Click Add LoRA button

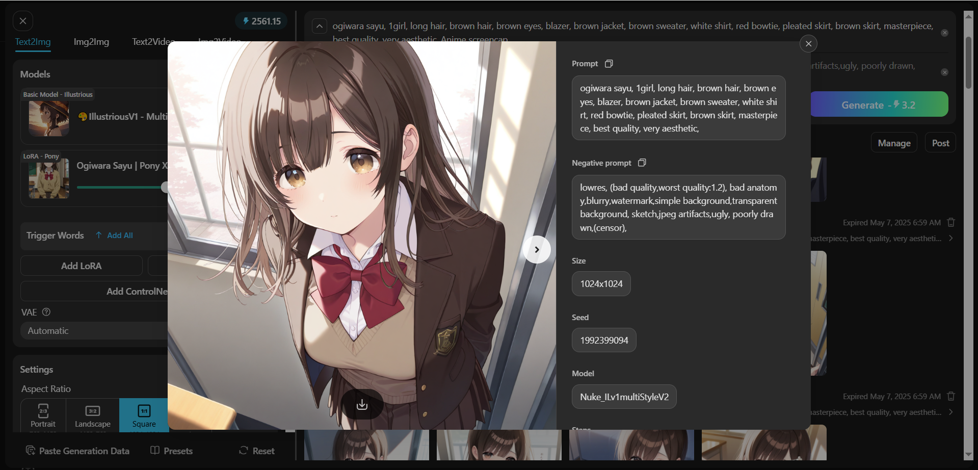tap(82, 266)
